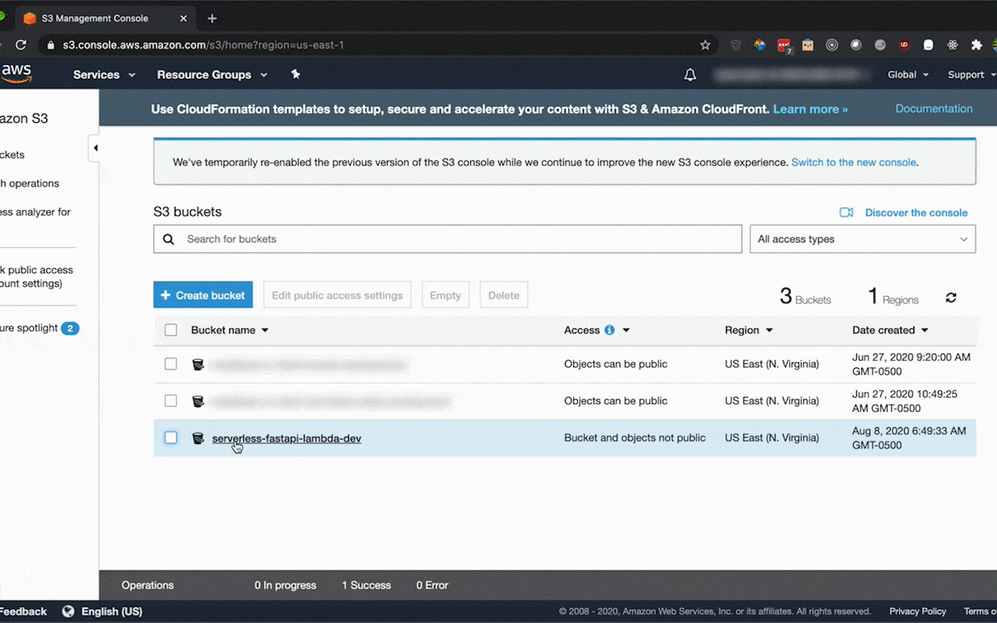Select the S3 Management Console browser tab
The height and width of the screenshot is (623, 997).
tap(95, 18)
